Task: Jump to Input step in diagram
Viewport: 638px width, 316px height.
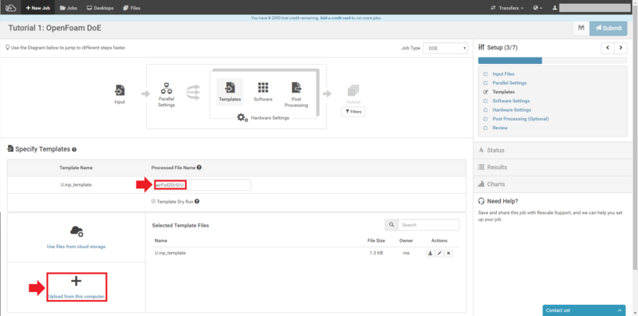Action: 120,94
